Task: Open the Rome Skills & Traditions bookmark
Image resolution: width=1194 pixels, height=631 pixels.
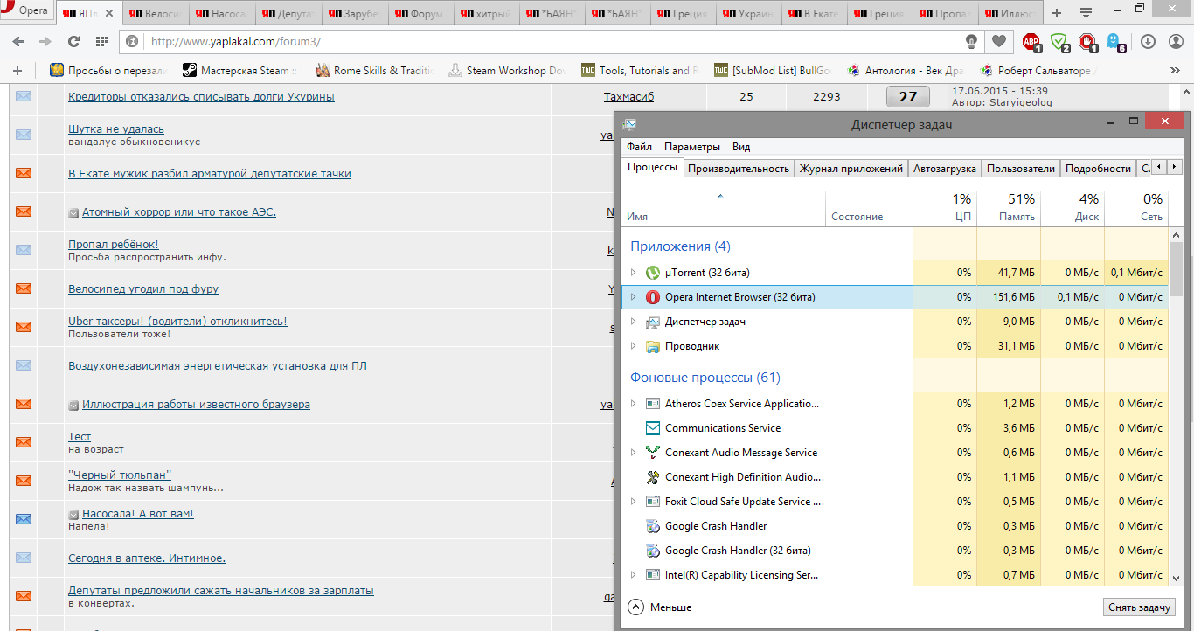Action: pyautogui.click(x=374, y=71)
